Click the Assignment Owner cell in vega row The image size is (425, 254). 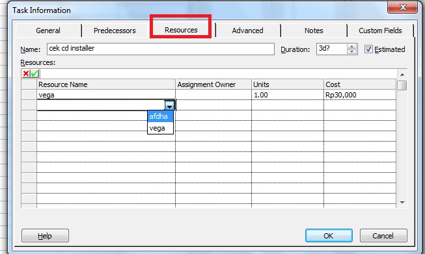[x=213, y=95]
